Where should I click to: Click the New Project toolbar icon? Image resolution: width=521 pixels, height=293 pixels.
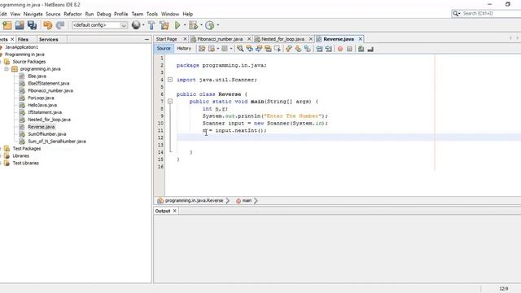[x=7, y=25]
